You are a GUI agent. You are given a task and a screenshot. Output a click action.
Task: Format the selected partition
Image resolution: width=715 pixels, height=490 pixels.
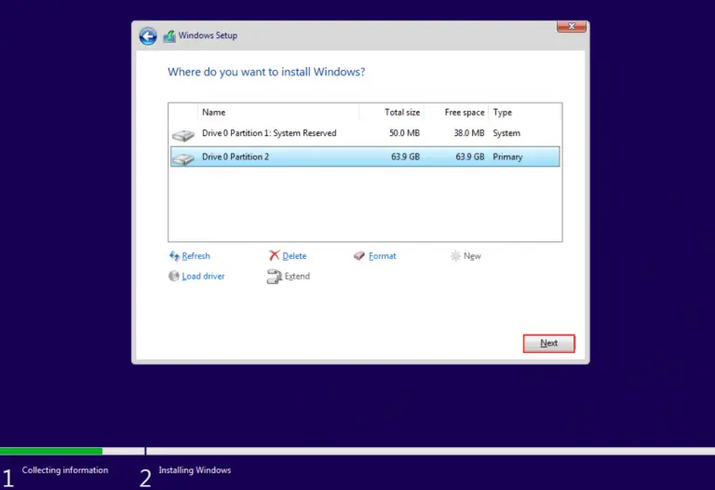382,256
